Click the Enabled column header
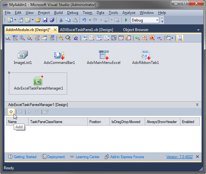The width and height of the screenshot is (206, 174). click(x=190, y=122)
